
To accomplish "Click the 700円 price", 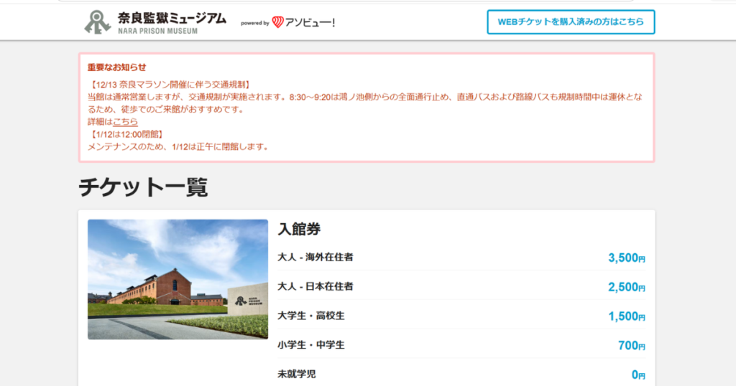I will (x=631, y=346).
